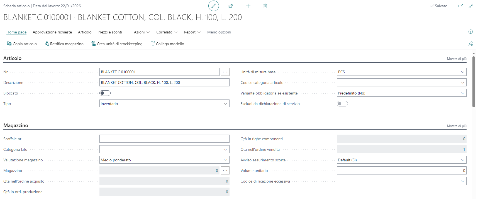The width and height of the screenshot is (478, 199).
Task: Switch to Prezzi e sconti tab
Action: coord(110,32)
